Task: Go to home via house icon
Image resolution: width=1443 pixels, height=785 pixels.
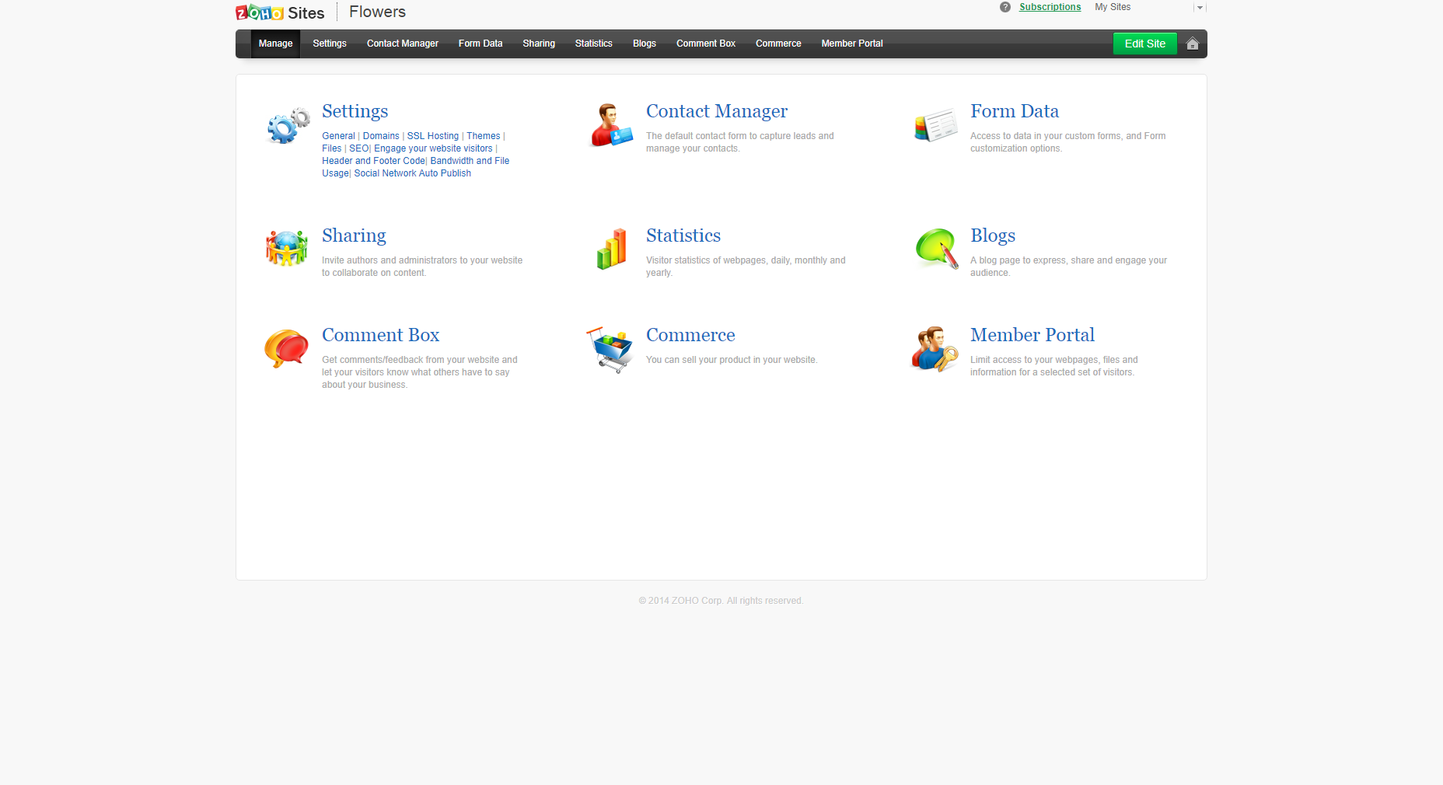Action: point(1193,44)
